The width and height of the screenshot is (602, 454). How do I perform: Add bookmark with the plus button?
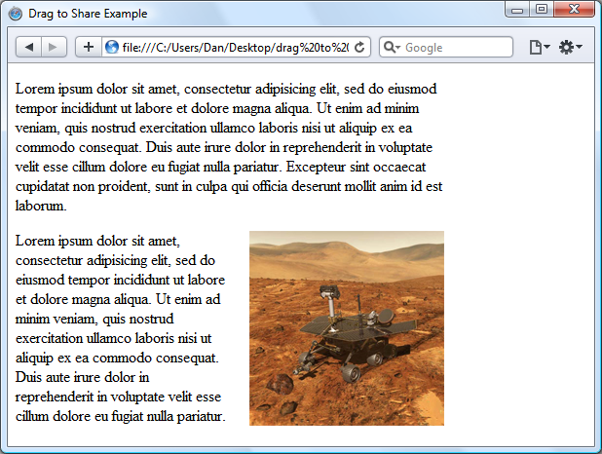click(x=89, y=47)
